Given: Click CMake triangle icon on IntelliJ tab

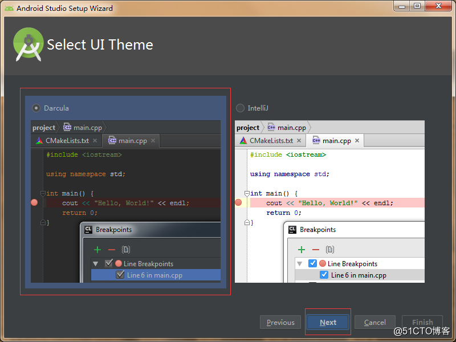Looking at the screenshot, I should (x=243, y=141).
